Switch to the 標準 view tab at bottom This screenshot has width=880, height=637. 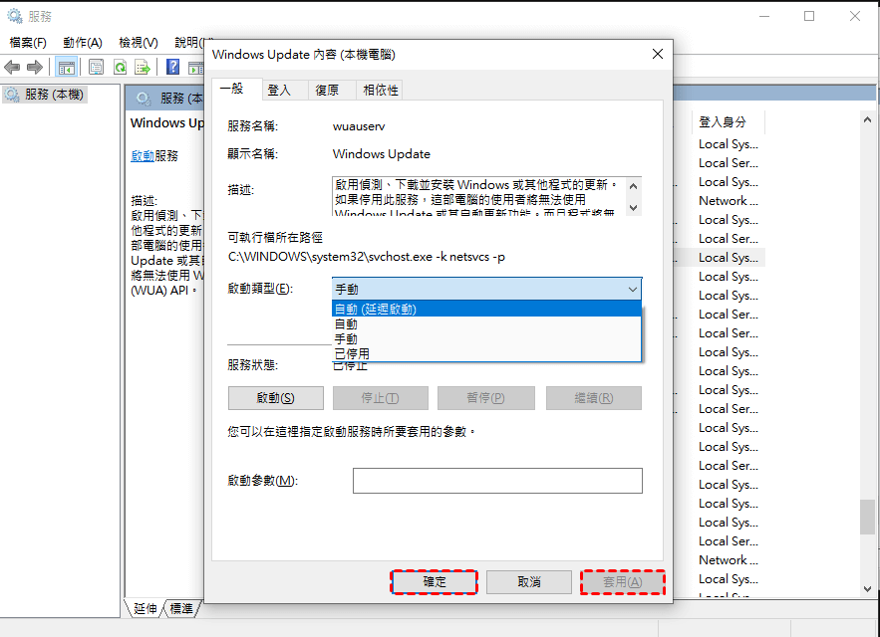(x=181, y=608)
